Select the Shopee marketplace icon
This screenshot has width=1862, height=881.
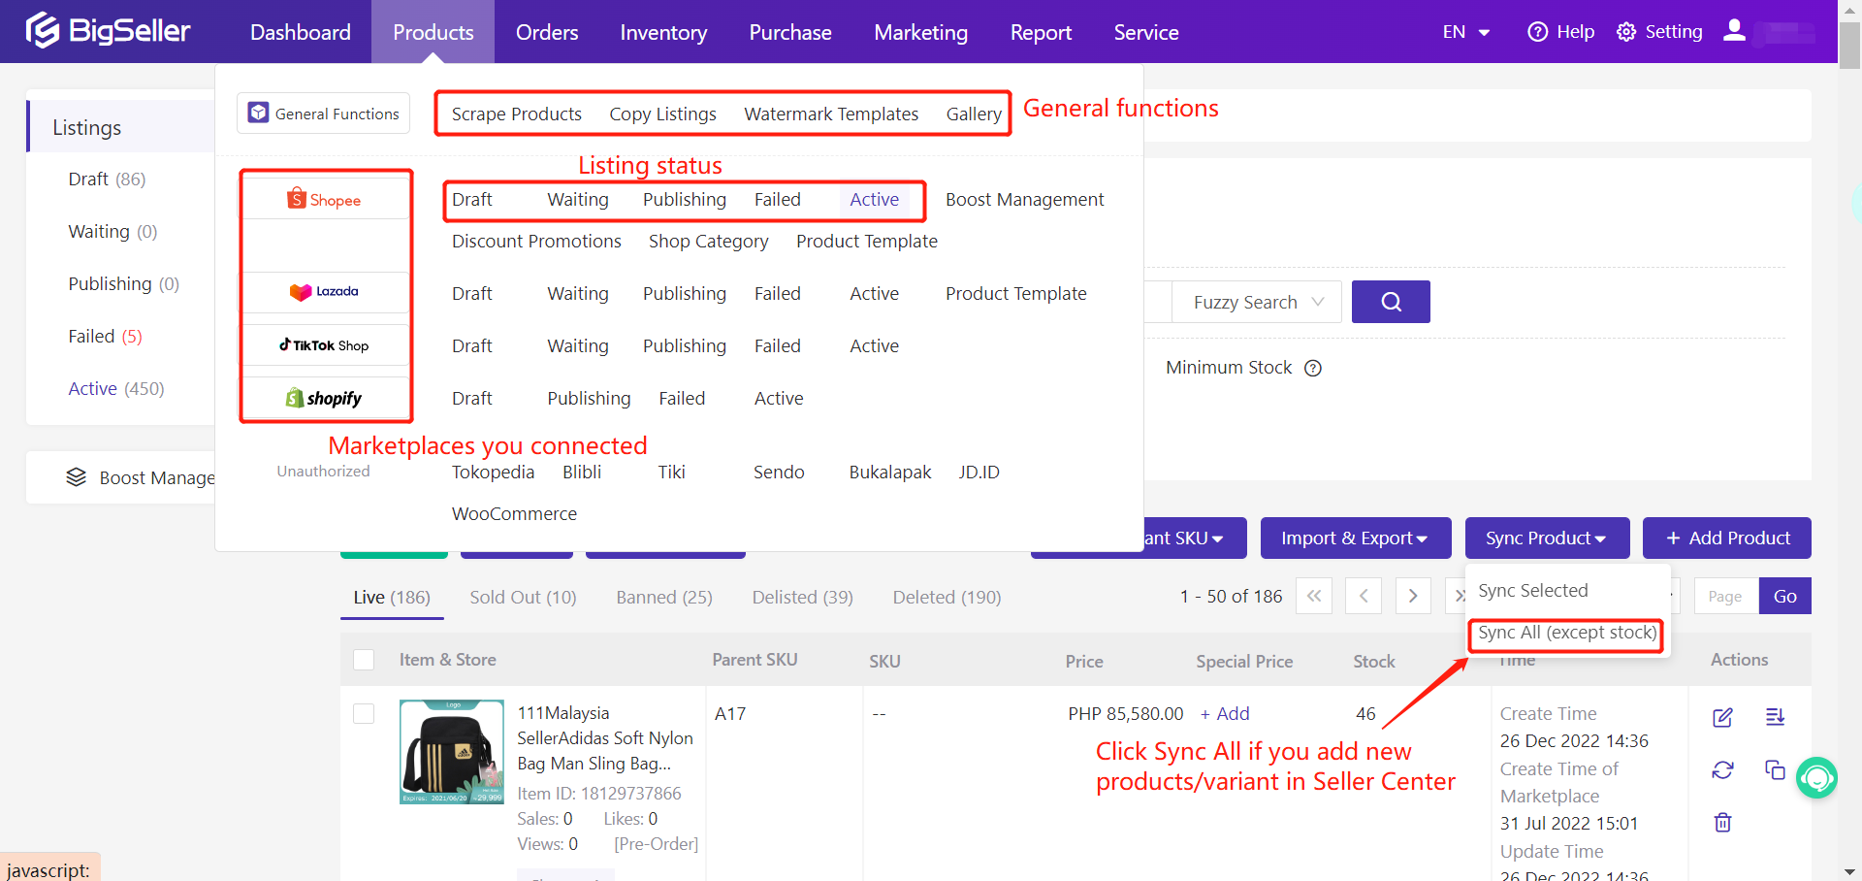click(x=325, y=198)
